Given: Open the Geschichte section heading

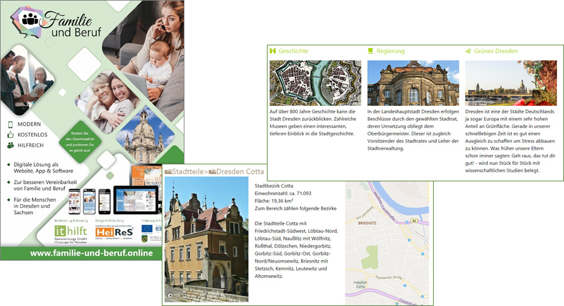Looking at the screenshot, I should click(293, 51).
